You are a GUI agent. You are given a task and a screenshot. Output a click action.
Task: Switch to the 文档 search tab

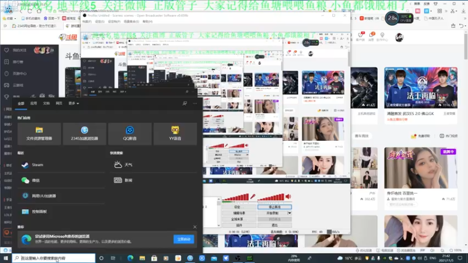coord(46,103)
